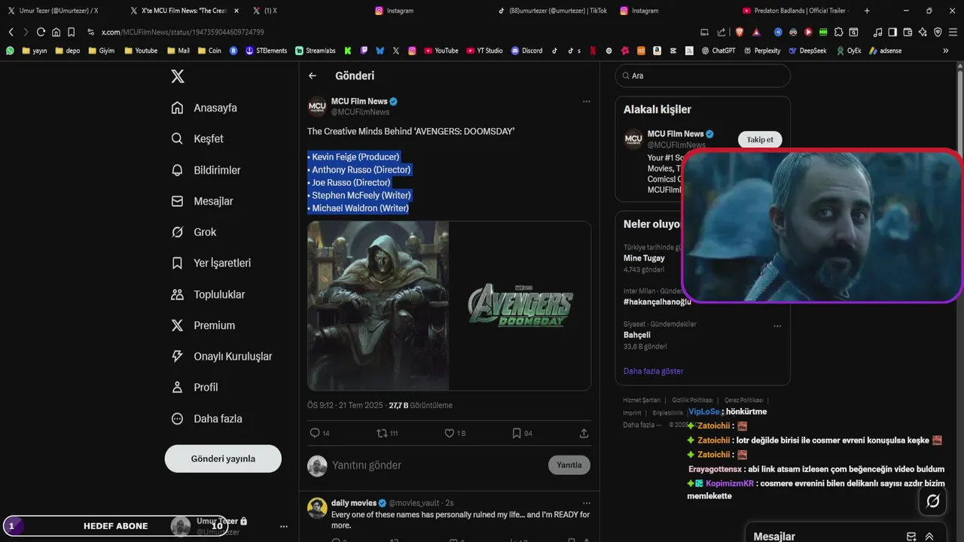Open WhatsApp bookmark icon

point(10,50)
